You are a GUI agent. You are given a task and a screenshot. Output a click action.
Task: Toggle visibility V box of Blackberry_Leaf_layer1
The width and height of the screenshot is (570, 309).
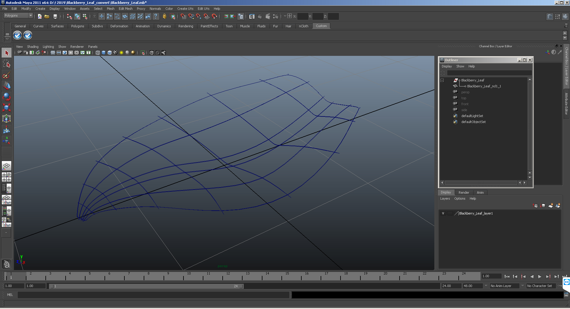pos(443,213)
